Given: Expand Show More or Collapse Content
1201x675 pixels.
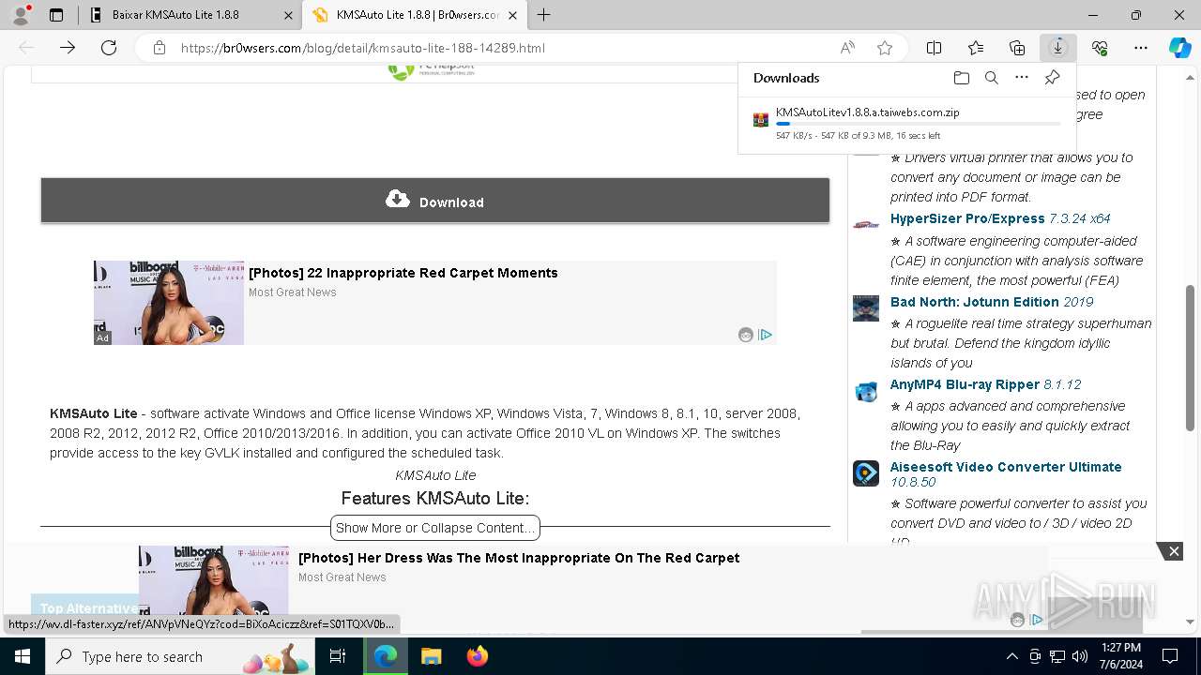Looking at the screenshot, I should click(435, 528).
